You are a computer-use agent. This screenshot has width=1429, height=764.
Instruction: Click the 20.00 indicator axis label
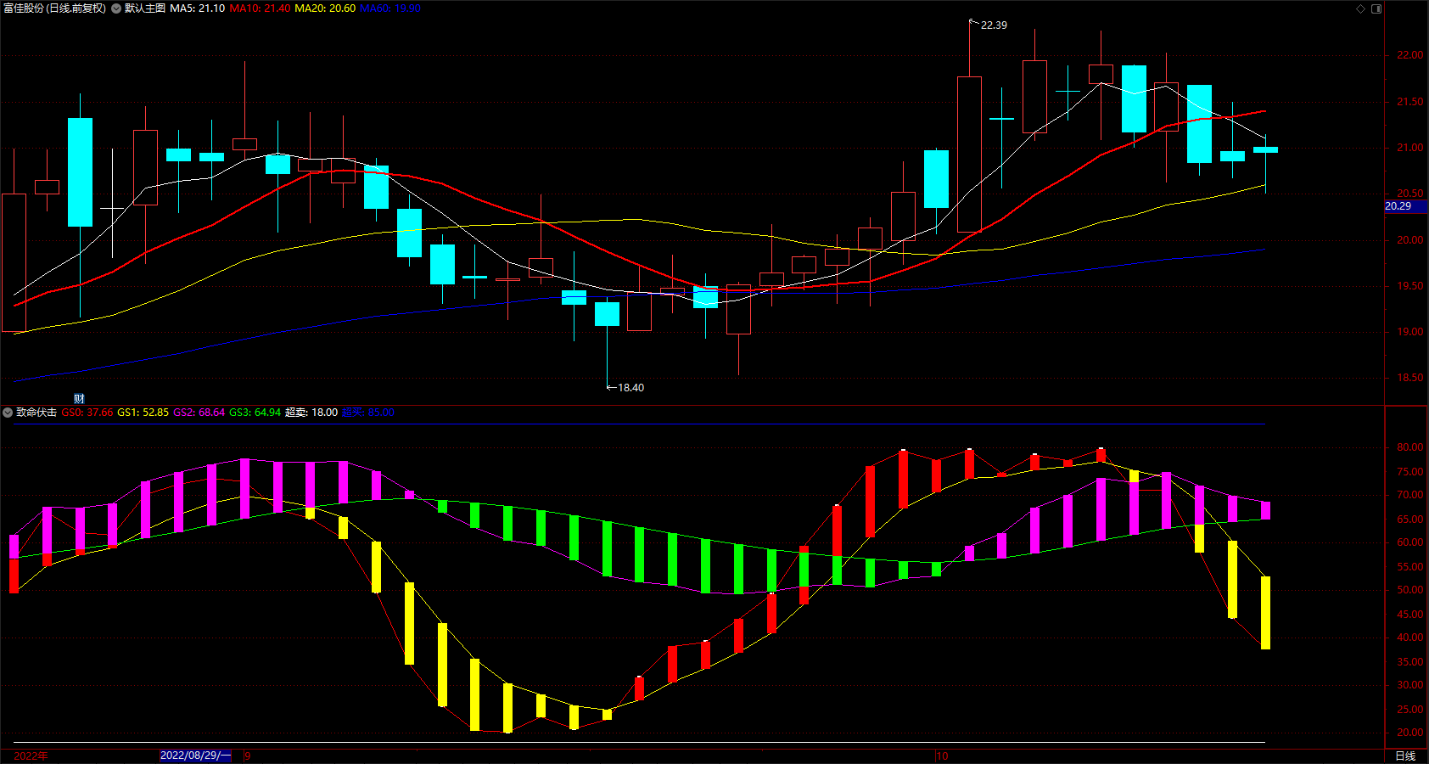pyautogui.click(x=1410, y=733)
